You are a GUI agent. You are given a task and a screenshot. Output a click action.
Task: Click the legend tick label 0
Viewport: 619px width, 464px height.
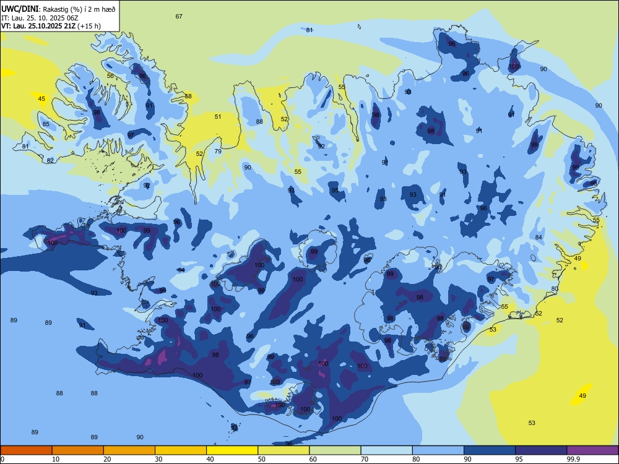click(x=2, y=459)
